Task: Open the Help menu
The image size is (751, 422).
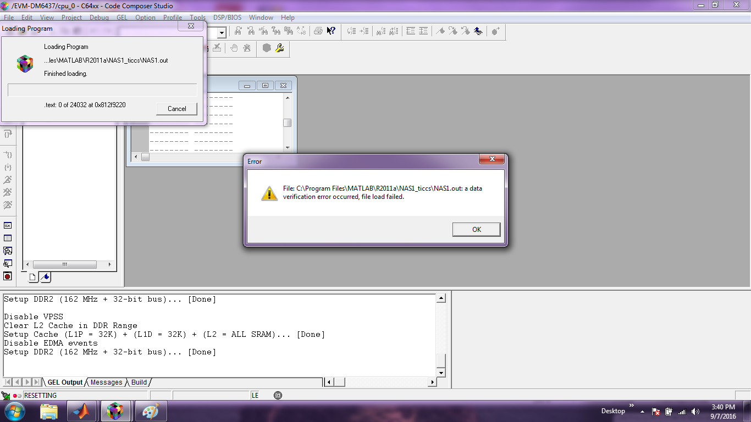Action: coord(288,18)
